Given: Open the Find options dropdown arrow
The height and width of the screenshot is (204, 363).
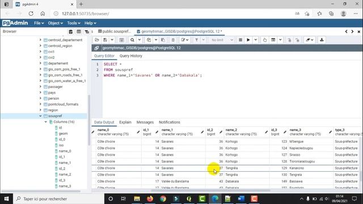Looking at the screenshot, I should (140, 40).
